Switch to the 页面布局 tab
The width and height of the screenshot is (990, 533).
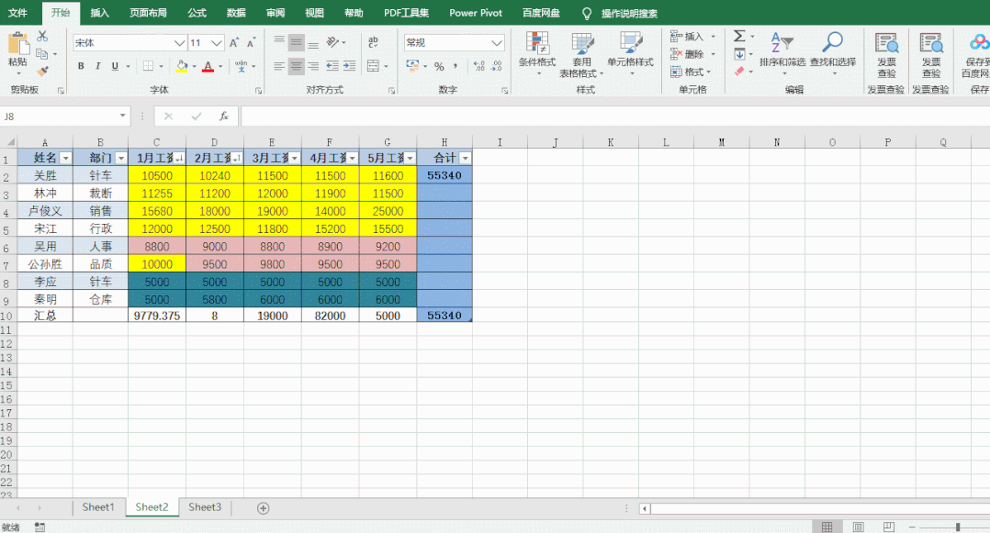point(149,13)
